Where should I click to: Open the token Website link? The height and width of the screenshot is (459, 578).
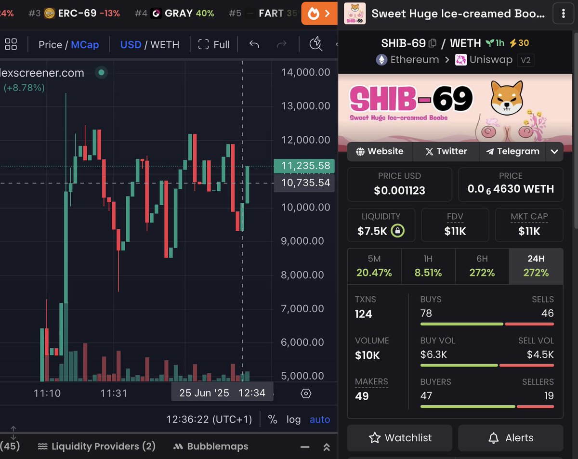click(x=380, y=151)
